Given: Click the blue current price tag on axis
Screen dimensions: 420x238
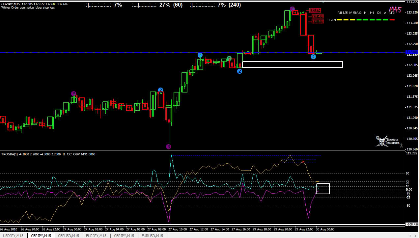Looking at the screenshot, I should (412, 52).
